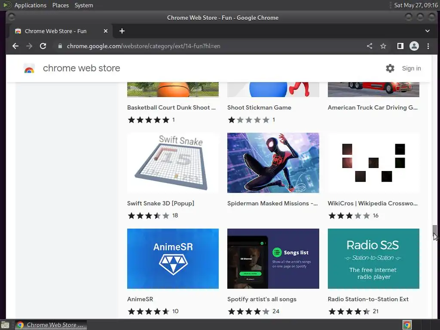Click Radio Station review count 21
Image resolution: width=440 pixels, height=330 pixels.
pyautogui.click(x=376, y=311)
